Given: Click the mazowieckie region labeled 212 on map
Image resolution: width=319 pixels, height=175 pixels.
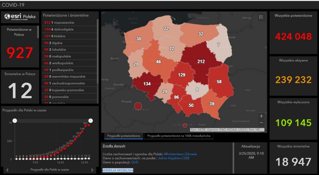Looking at the screenshot, I should 201,61.
